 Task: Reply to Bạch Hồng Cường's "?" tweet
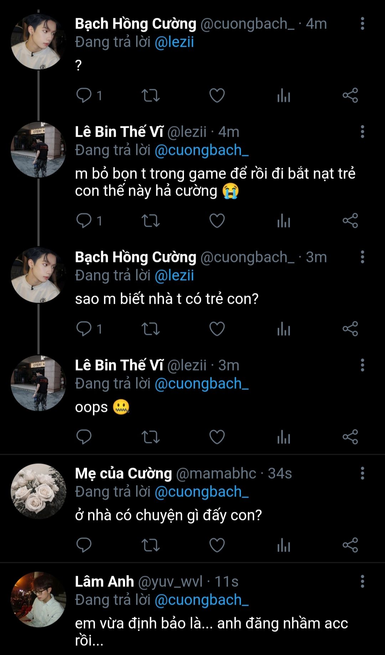tap(84, 95)
